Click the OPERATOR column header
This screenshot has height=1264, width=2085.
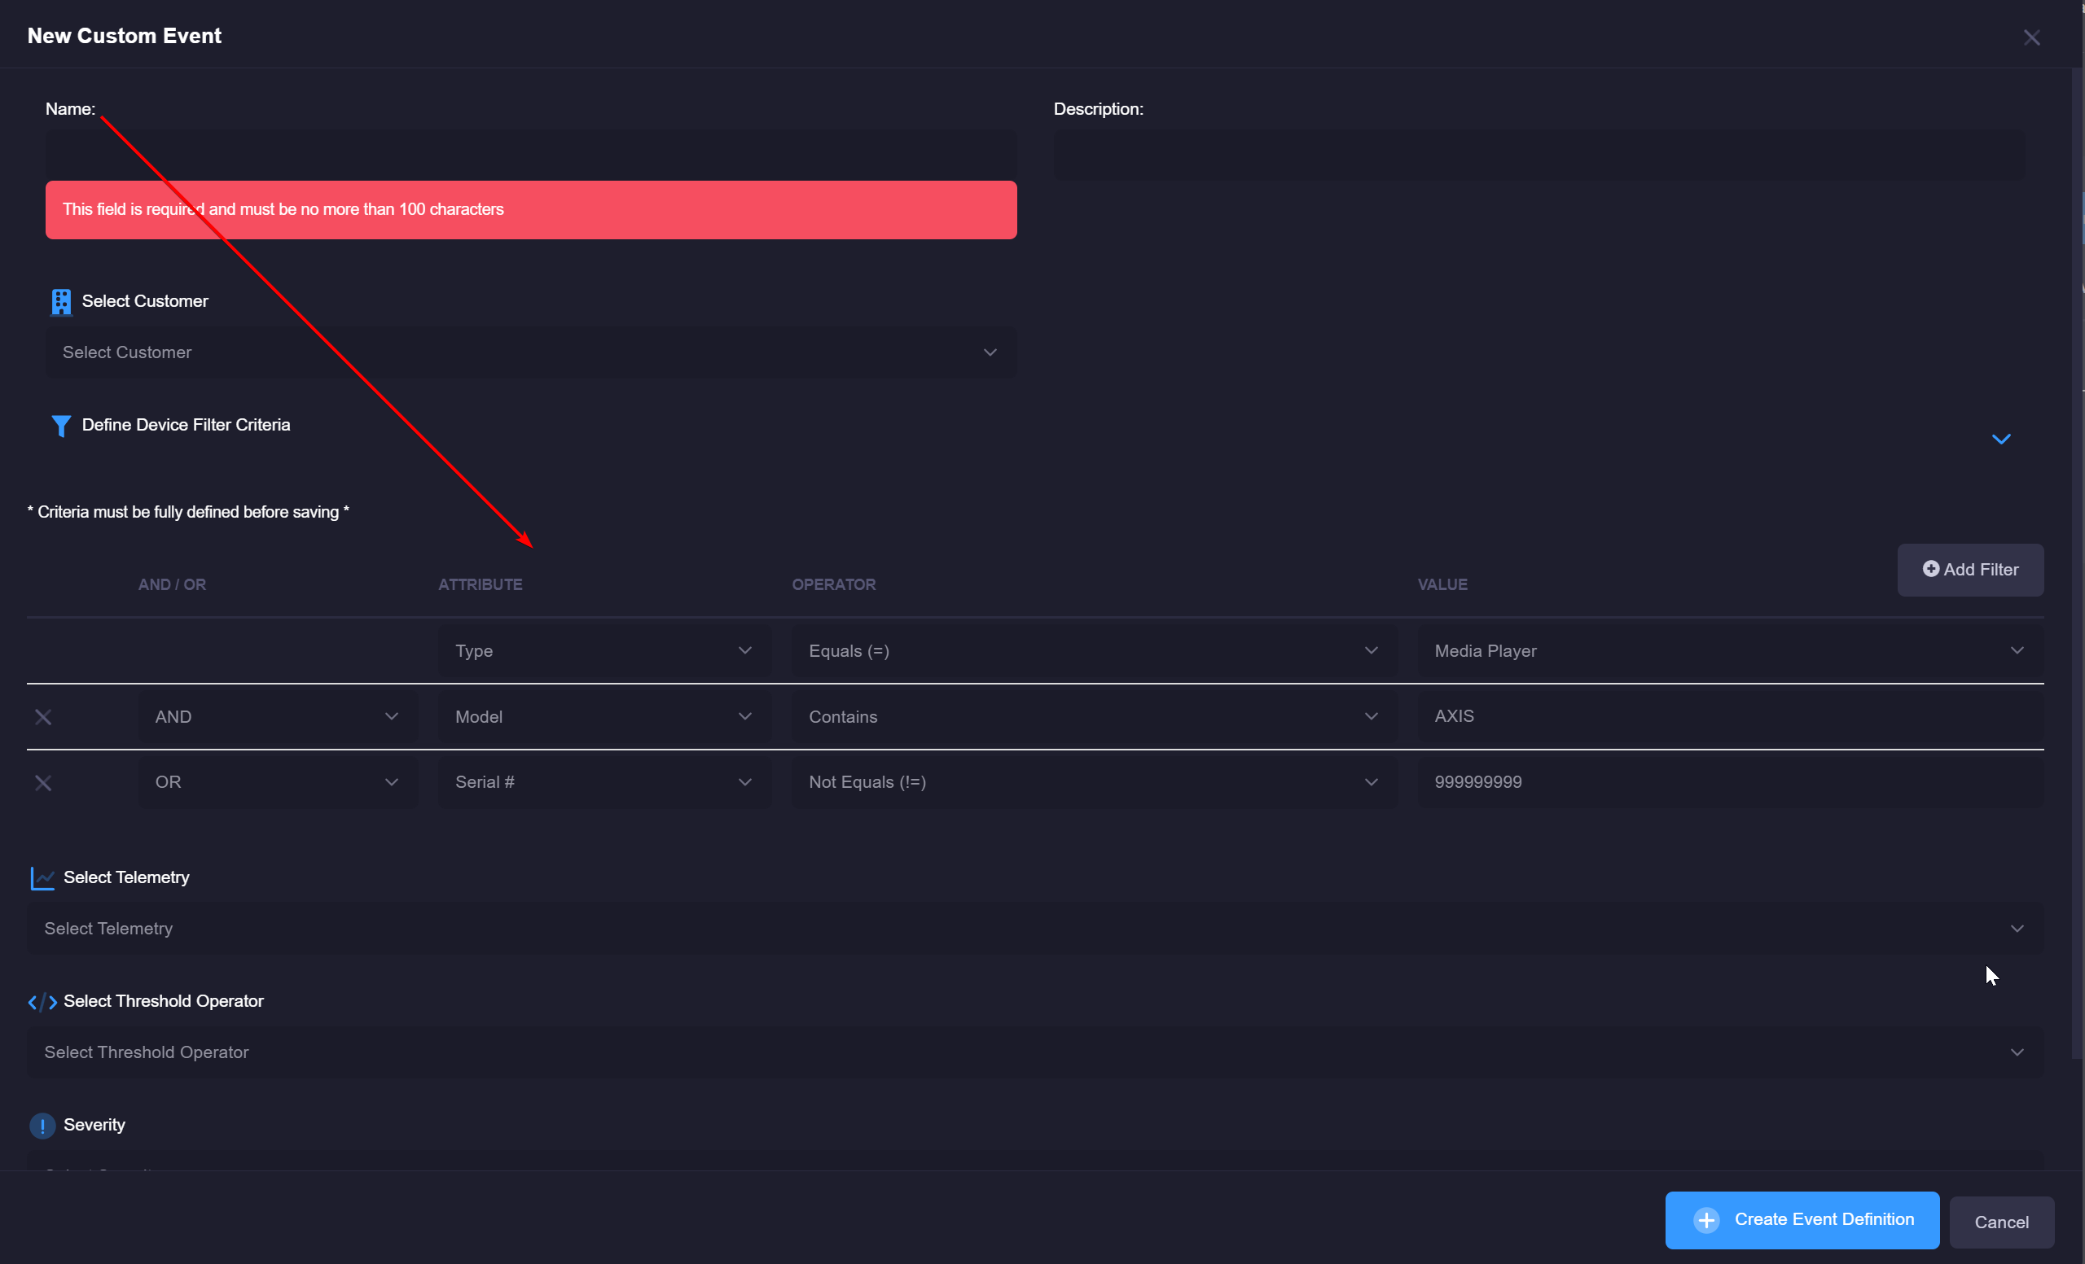coord(833,584)
